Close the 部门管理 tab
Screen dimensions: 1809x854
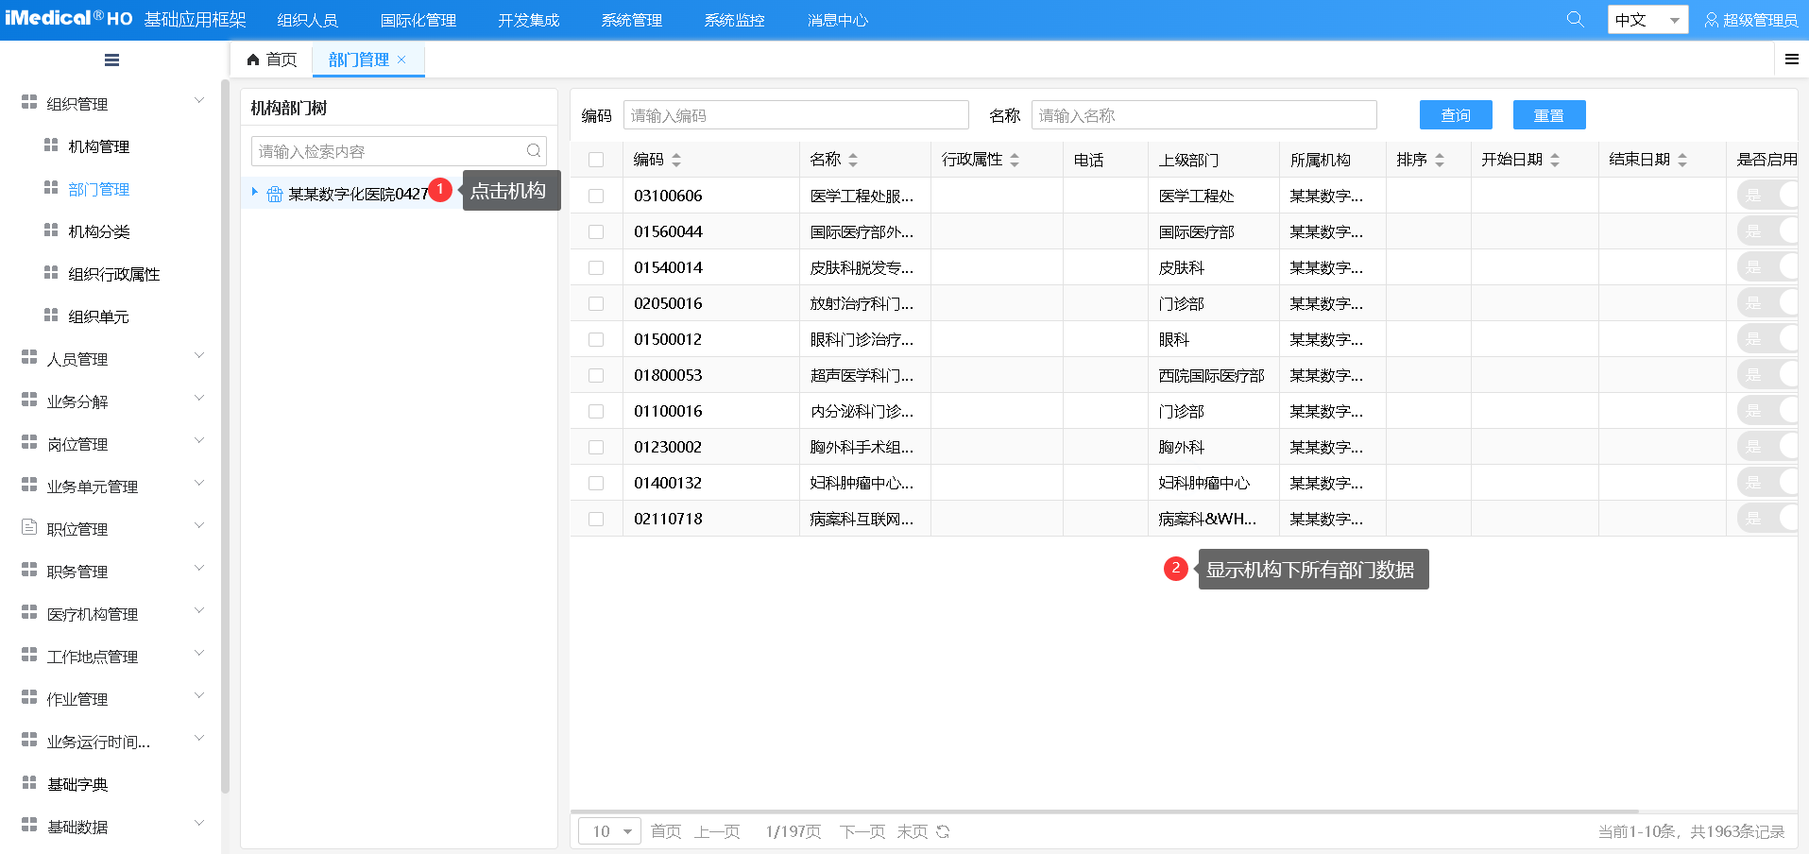(401, 60)
